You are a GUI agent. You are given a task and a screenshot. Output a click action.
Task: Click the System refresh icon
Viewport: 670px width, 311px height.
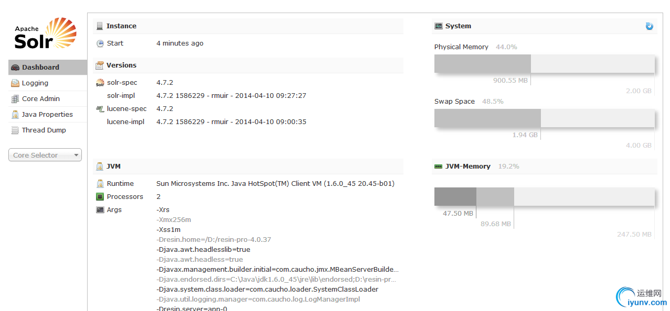point(649,26)
